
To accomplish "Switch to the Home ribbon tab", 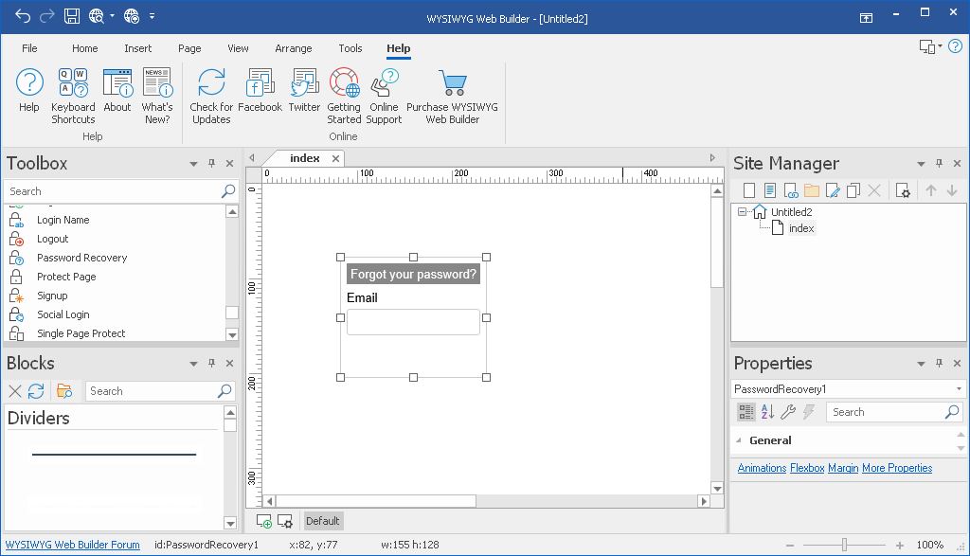I will [x=84, y=48].
